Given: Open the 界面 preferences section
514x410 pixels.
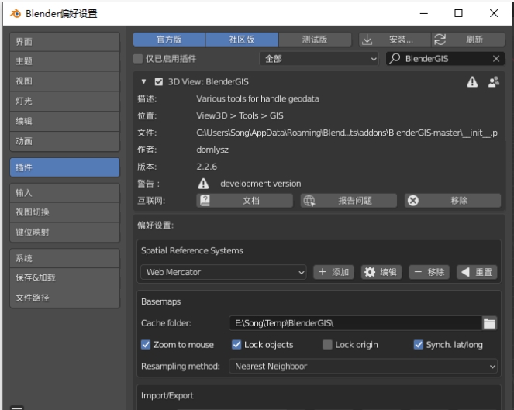Looking at the screenshot, I should pyautogui.click(x=65, y=42).
